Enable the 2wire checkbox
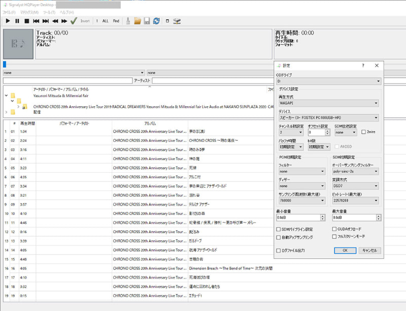406x311 pixels. pos(363,132)
